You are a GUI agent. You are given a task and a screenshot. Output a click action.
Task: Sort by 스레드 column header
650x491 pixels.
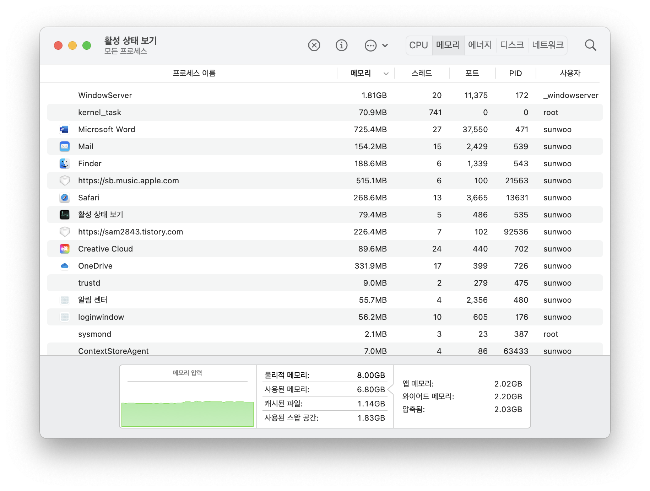[x=422, y=73]
